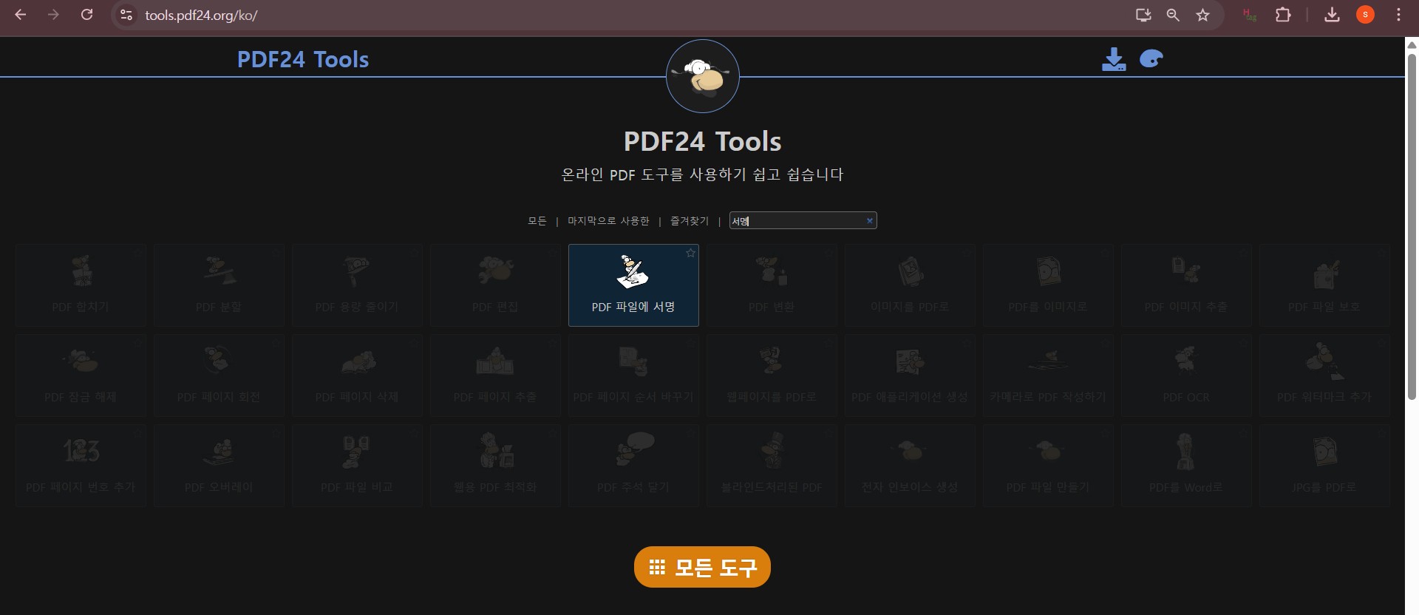
Task: Click the 모든 도구 orange button
Action: pos(702,567)
